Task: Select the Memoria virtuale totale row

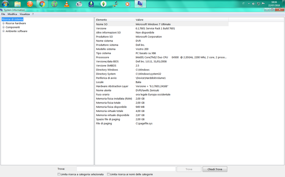Action: pos(162,111)
